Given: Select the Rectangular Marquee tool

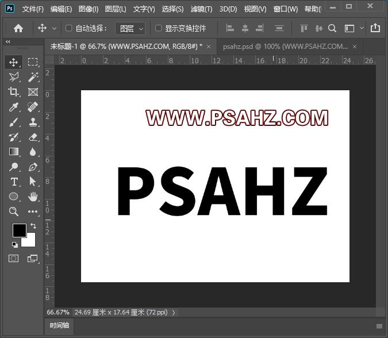Looking at the screenshot, I should [x=33, y=62].
